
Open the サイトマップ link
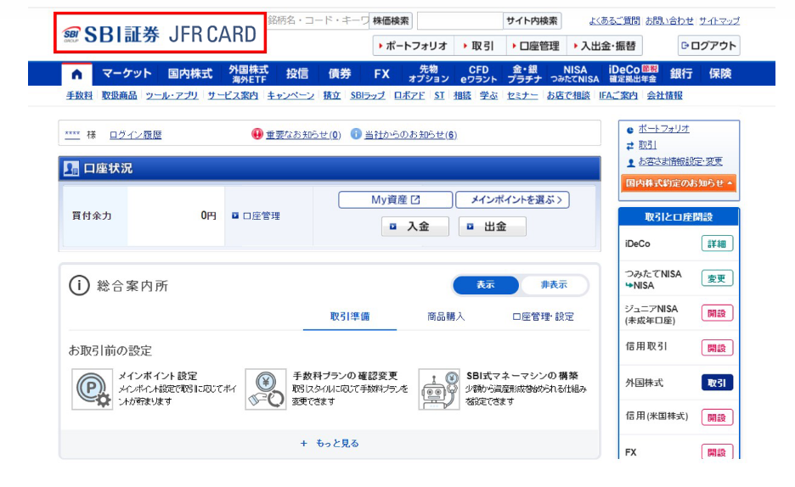719,20
